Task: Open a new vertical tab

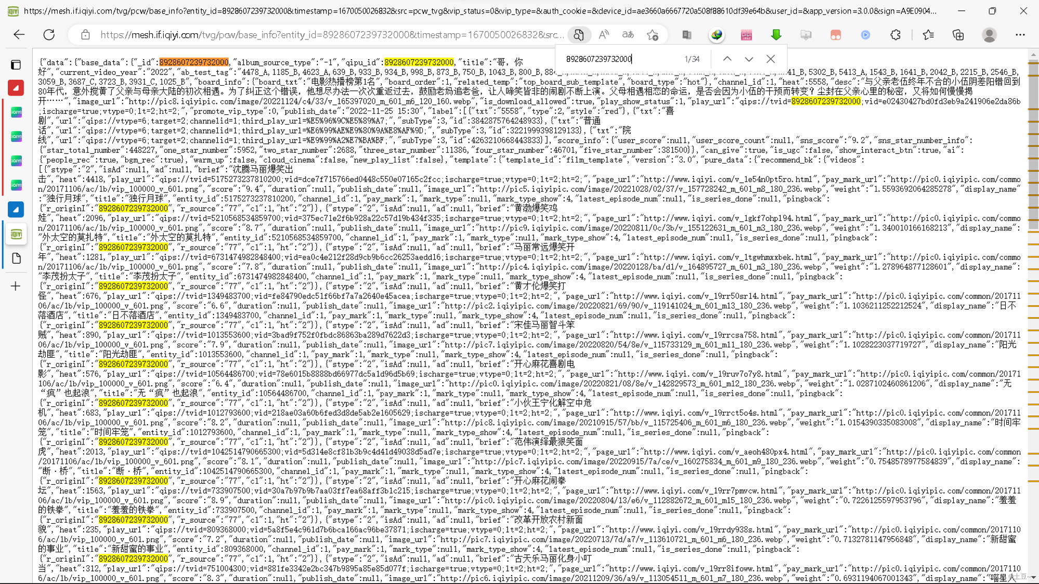Action: (x=16, y=286)
